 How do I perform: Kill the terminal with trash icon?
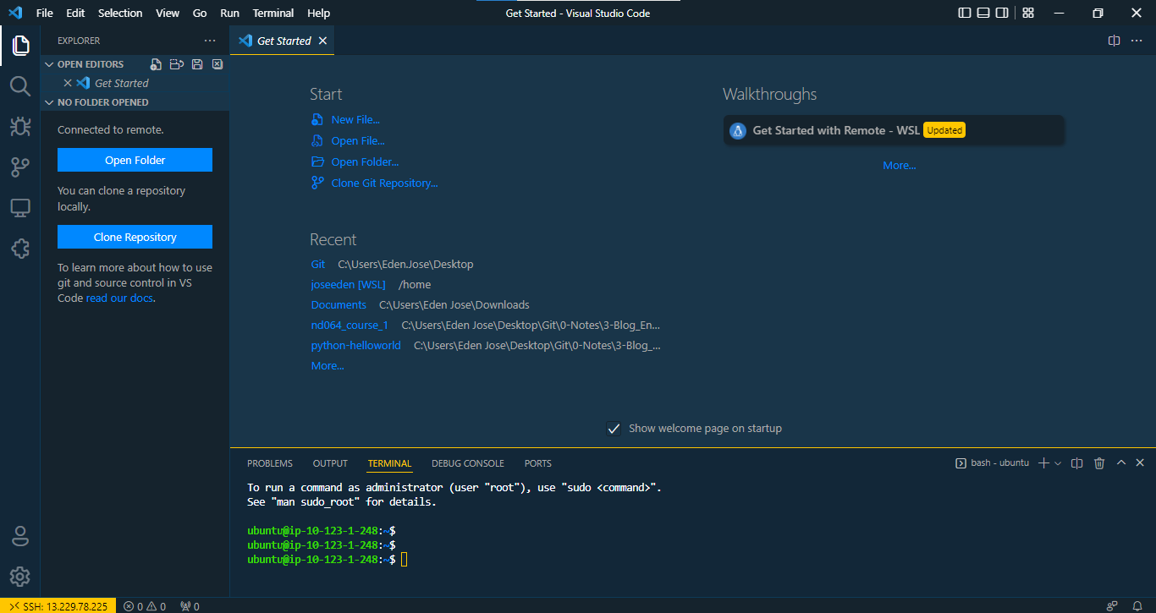pos(1099,463)
